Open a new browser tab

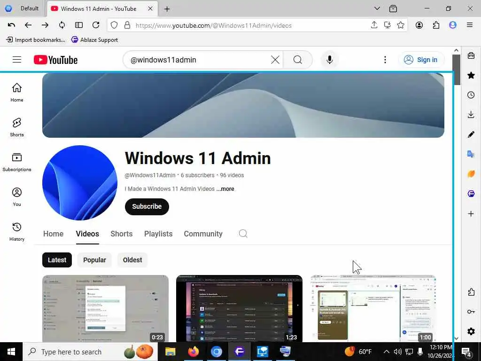(x=167, y=9)
